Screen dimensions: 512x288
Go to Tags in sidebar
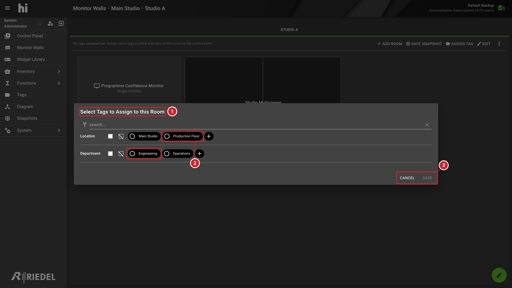pyautogui.click(x=33, y=95)
